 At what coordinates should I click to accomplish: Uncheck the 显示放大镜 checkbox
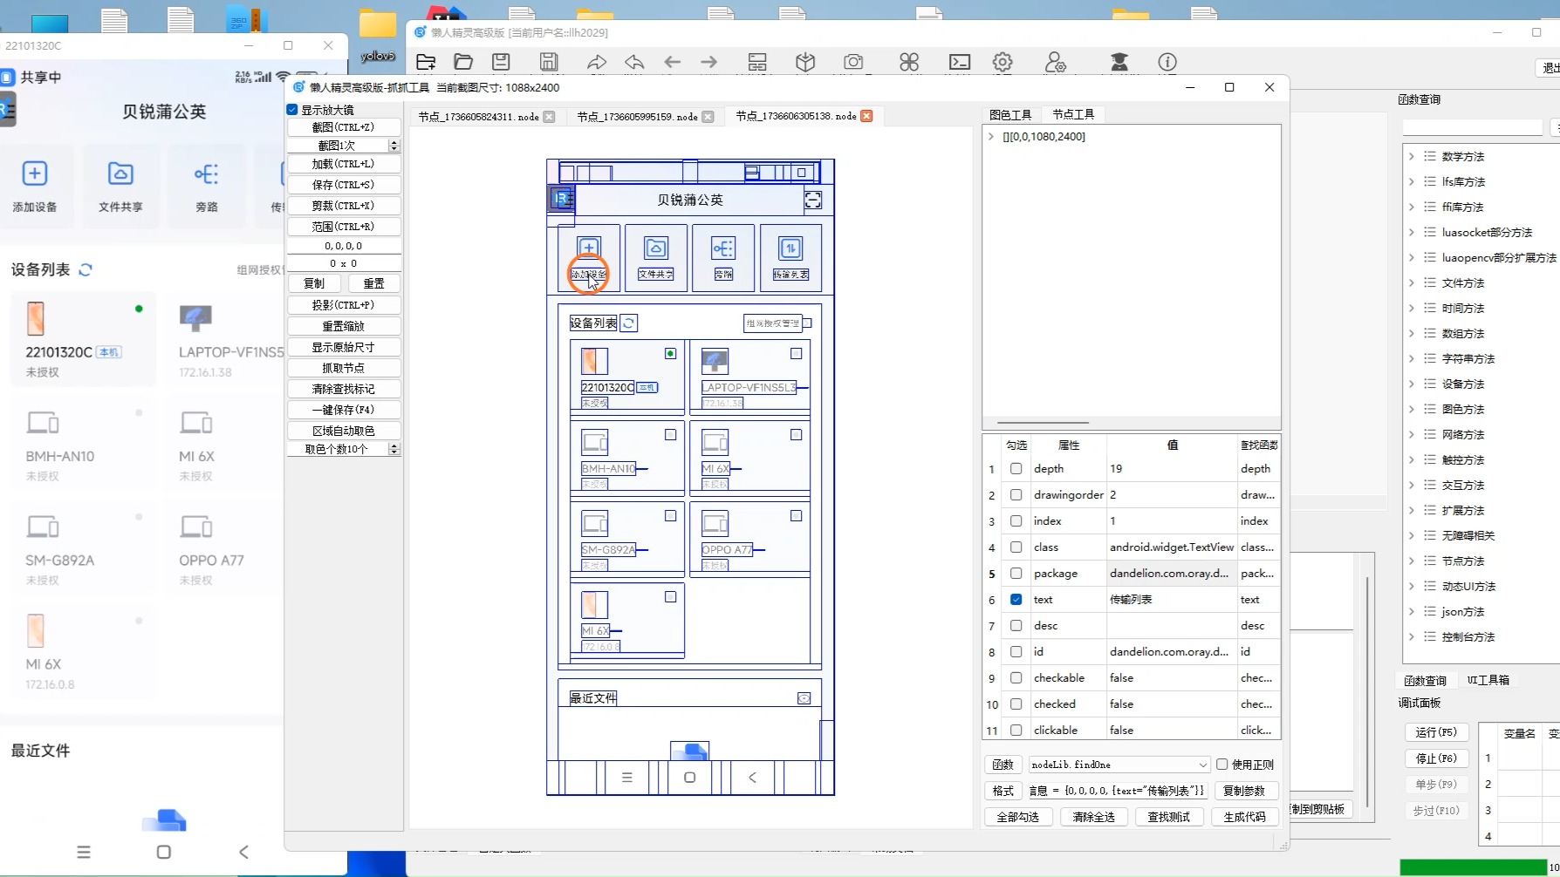pos(292,110)
